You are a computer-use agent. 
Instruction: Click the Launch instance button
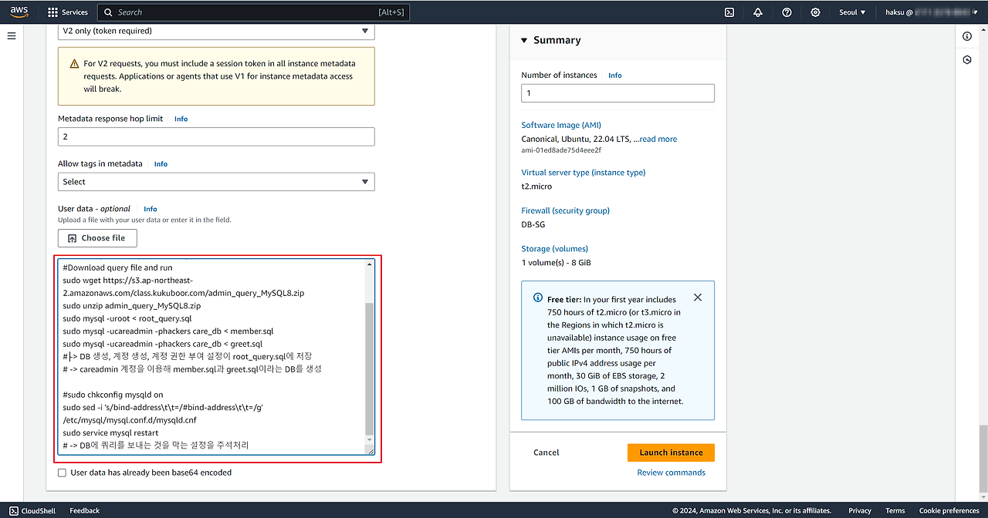(671, 452)
